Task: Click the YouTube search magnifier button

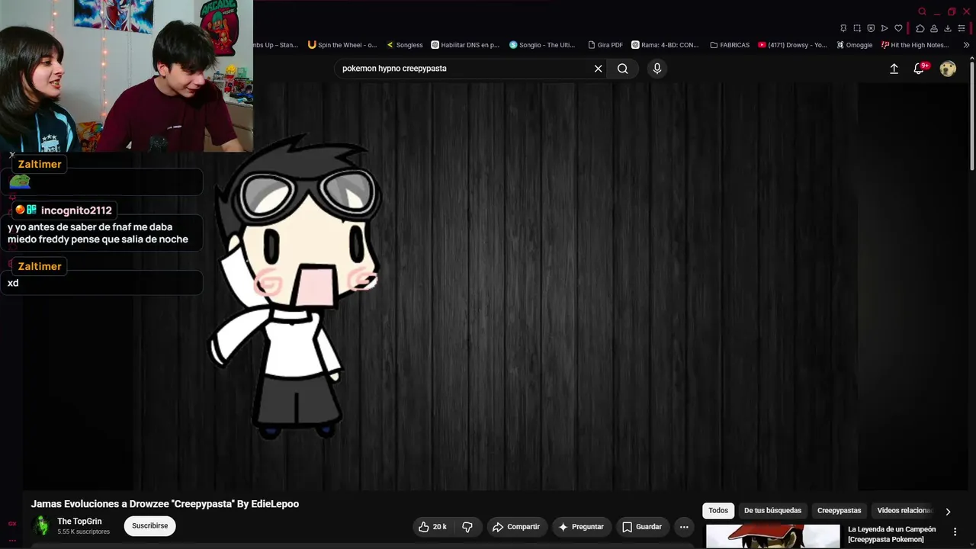Action: (623, 69)
